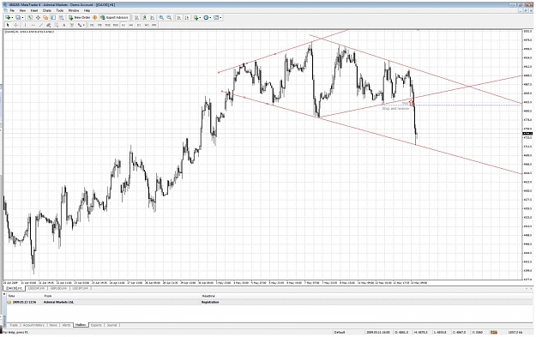Viewport: 536px width, 337px height.
Task: Open the Account History terminal tab
Action: tap(33, 325)
